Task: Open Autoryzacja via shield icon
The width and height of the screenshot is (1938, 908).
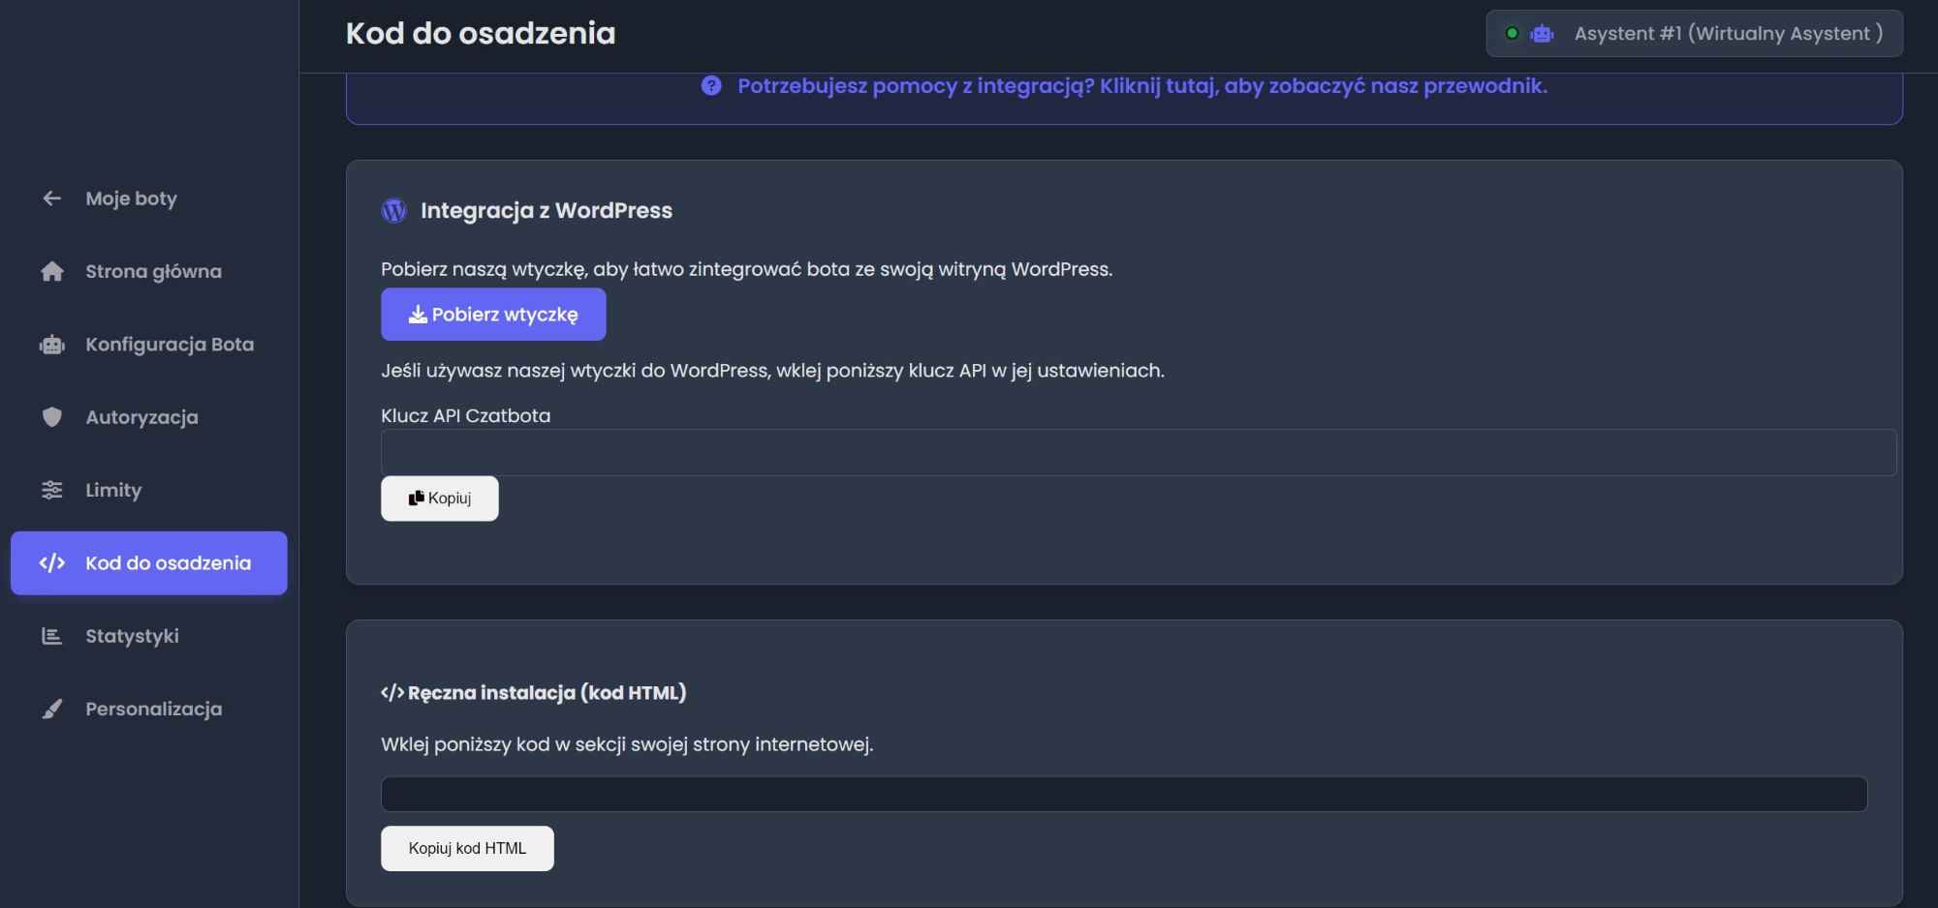Action: 51,417
